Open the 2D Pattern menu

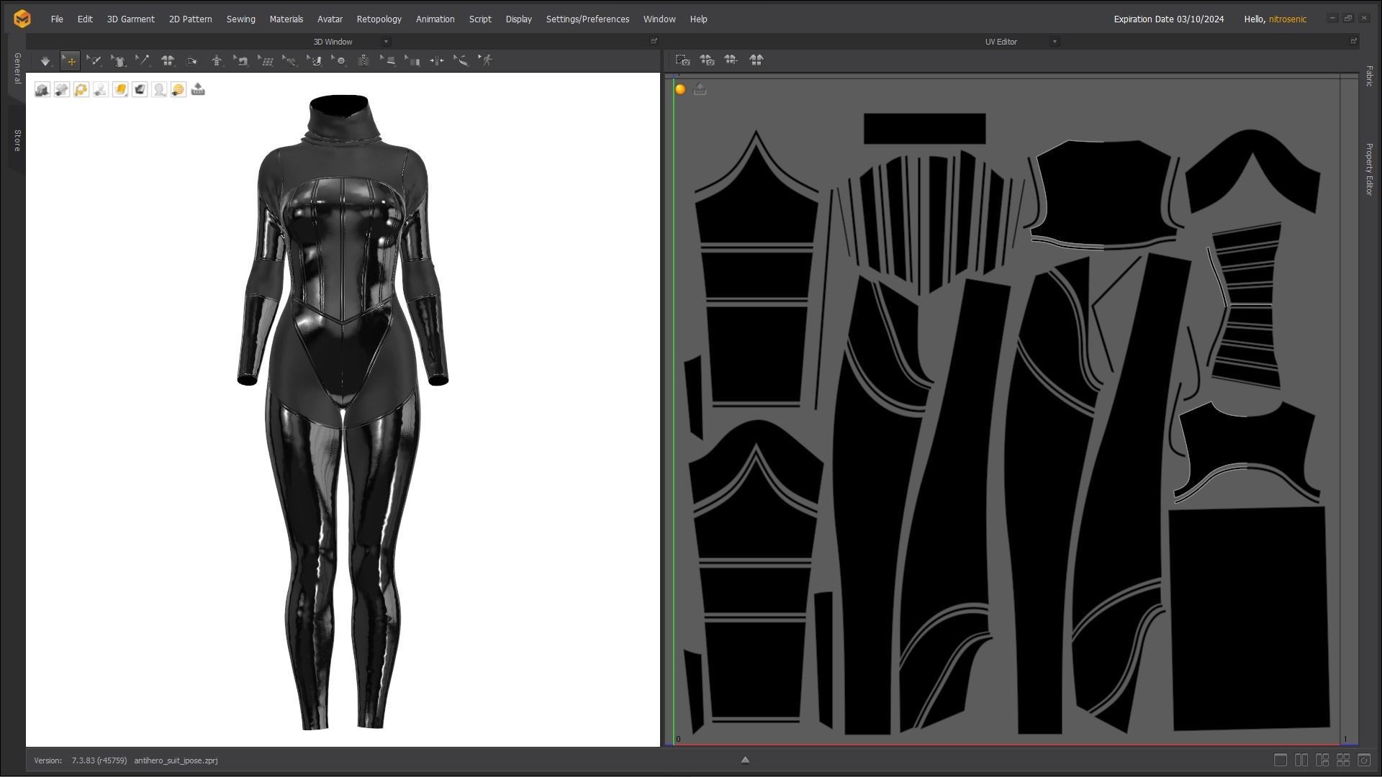point(190,19)
